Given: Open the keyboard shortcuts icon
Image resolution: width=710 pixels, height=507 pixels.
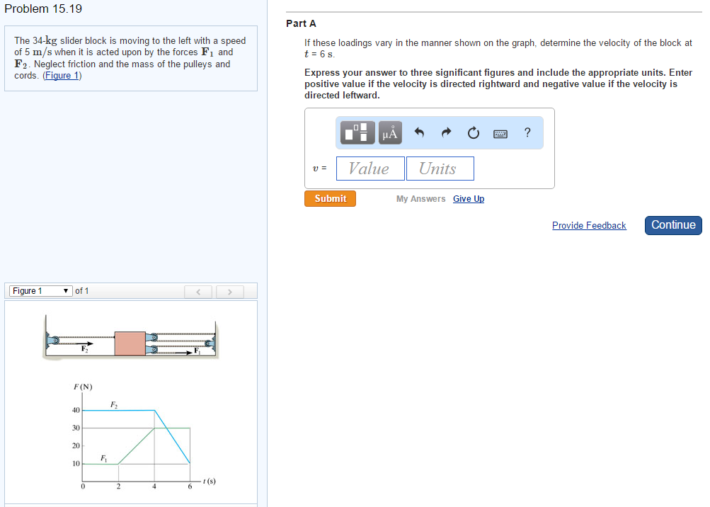Looking at the screenshot, I should [500, 132].
